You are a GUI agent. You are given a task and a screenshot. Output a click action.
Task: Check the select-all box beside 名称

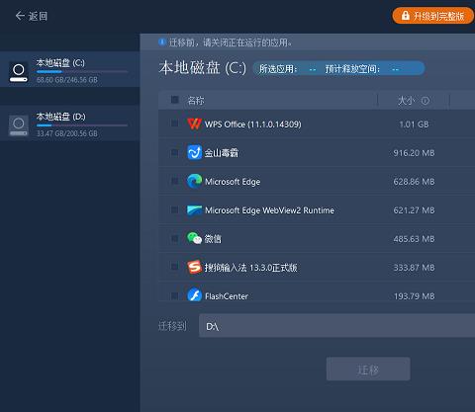point(174,100)
